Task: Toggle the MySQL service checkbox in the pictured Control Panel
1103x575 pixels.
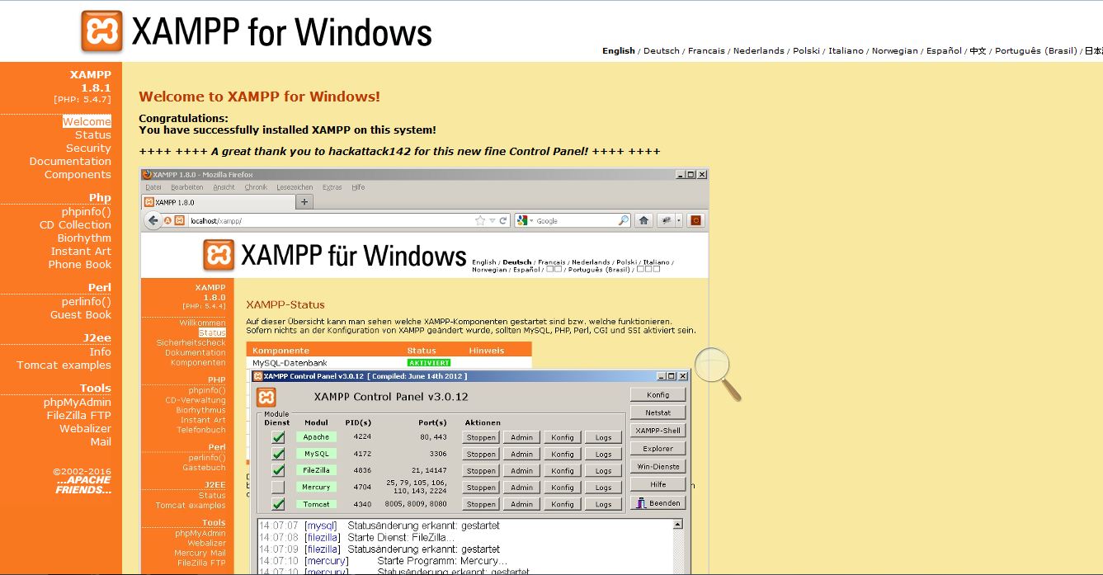Action: pyautogui.click(x=278, y=454)
